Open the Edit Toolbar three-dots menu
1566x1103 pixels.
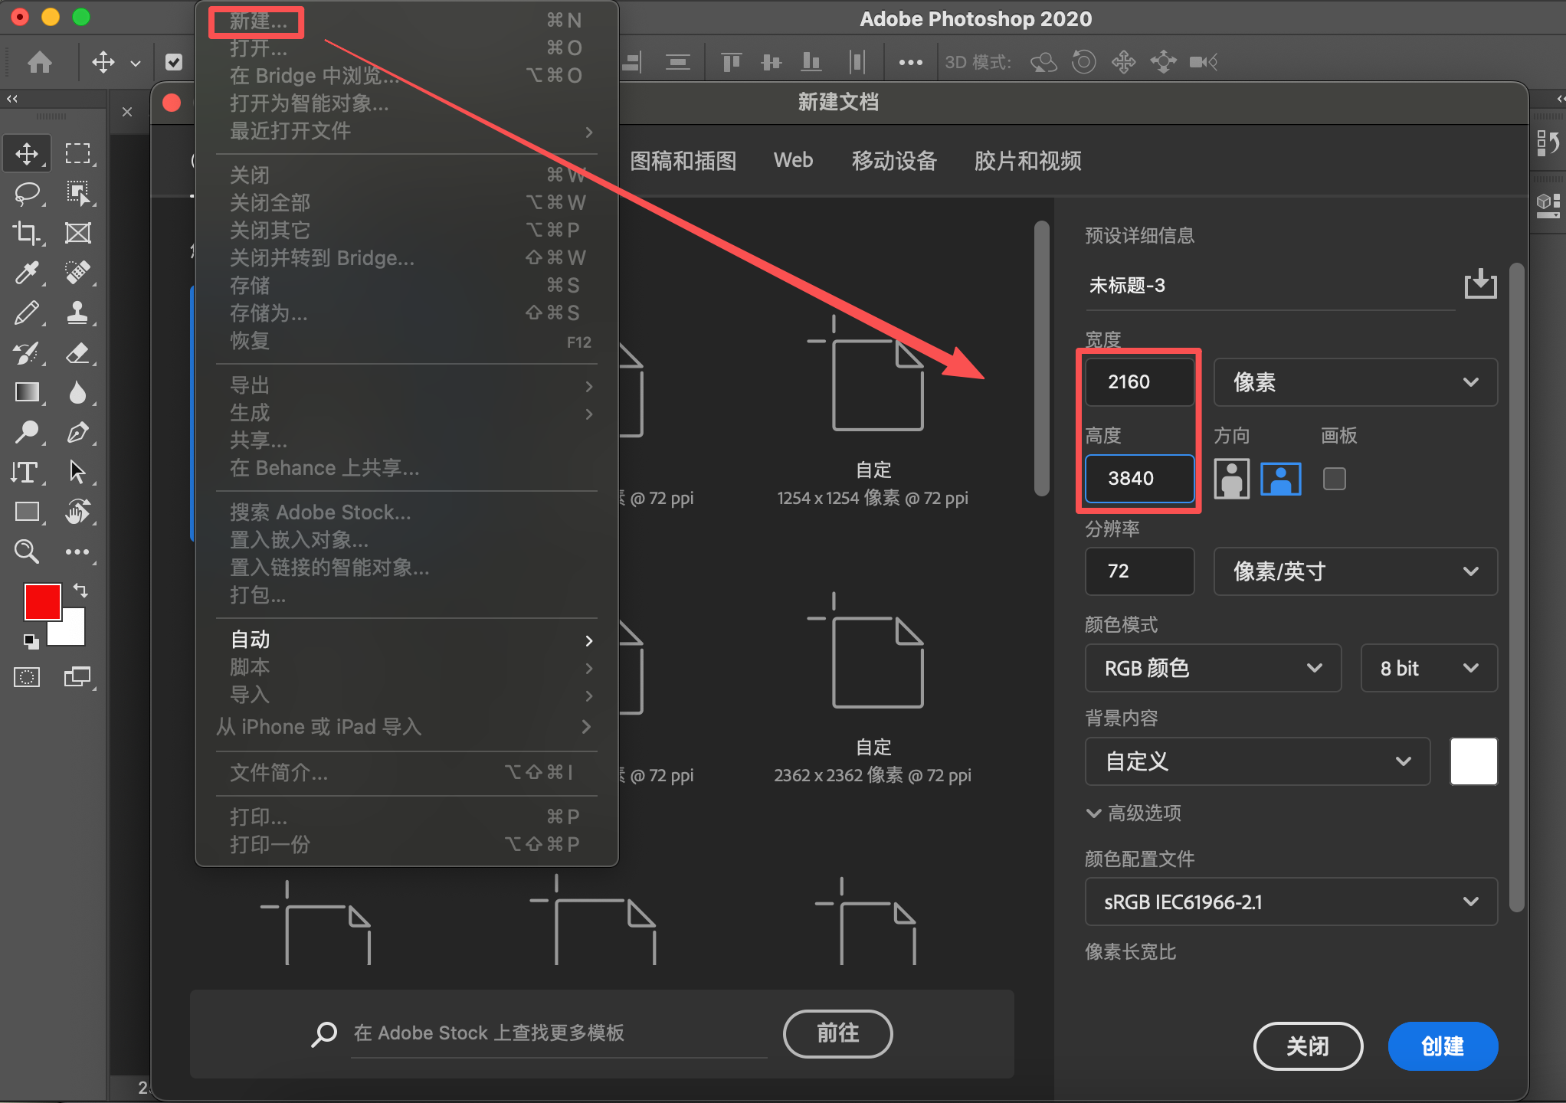click(77, 551)
